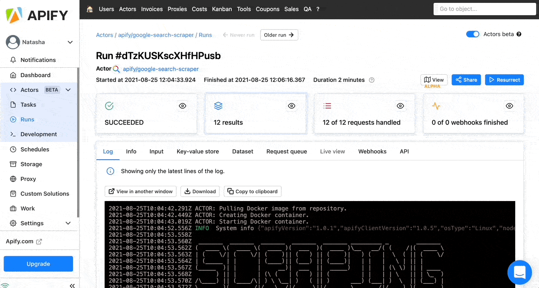Click the Older run button

click(279, 35)
